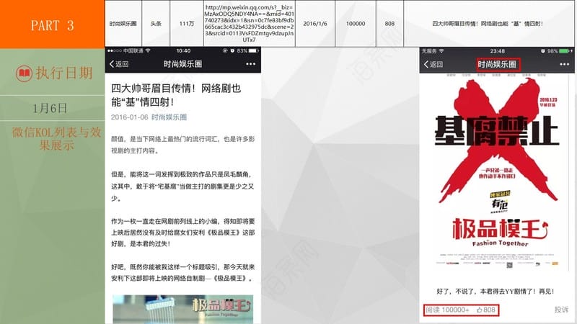Open the 极品模王 banner image in left phone
The image size is (577, 324).
click(x=183, y=309)
